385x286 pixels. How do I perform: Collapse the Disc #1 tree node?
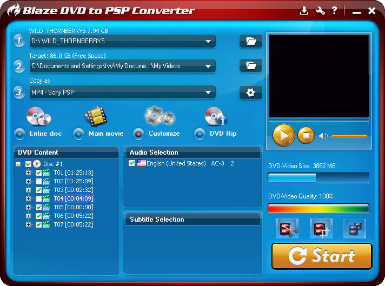click(x=18, y=164)
